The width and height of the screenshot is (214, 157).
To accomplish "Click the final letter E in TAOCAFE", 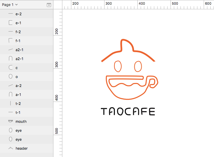I will click(152, 112).
